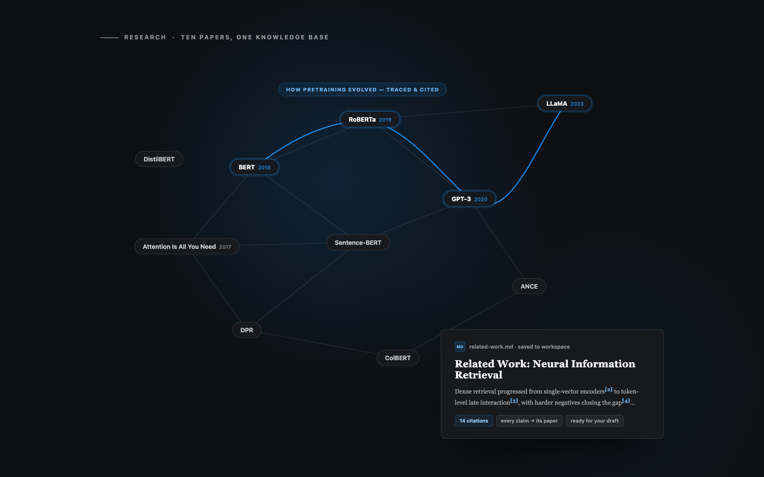Click the MD file icon in the card
The width and height of the screenshot is (764, 477).
tap(460, 347)
